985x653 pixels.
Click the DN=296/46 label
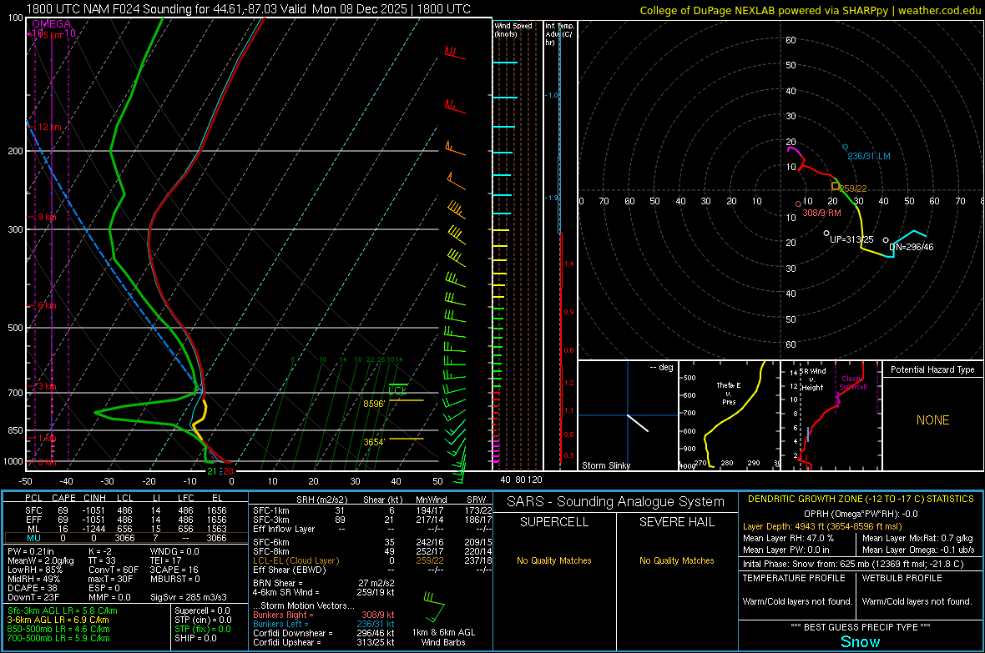pyautogui.click(x=912, y=247)
